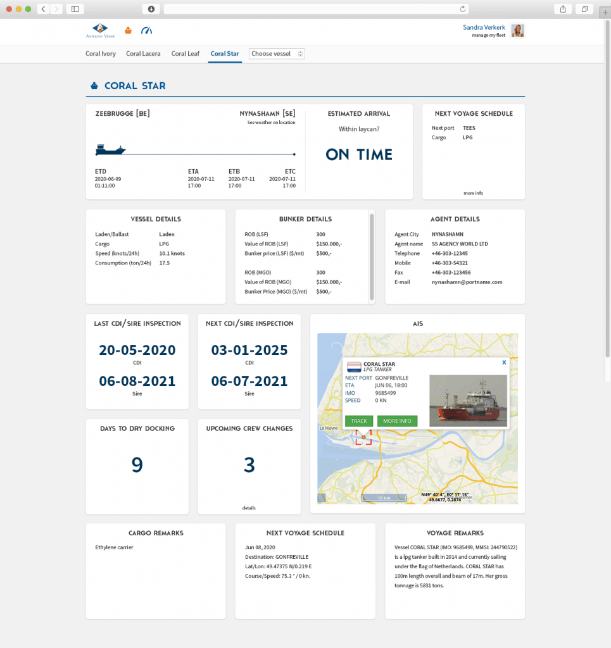Open the orange ship fleet icon
Viewport: 611px width, 648px height.
[129, 30]
